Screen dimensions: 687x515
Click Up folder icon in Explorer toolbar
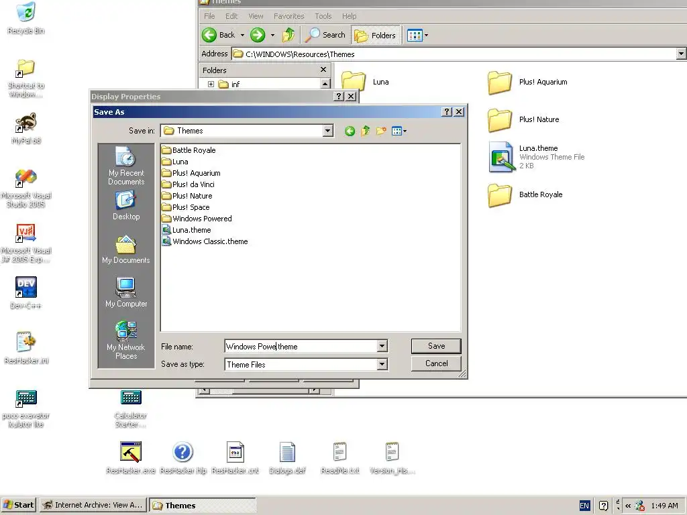[288, 35]
